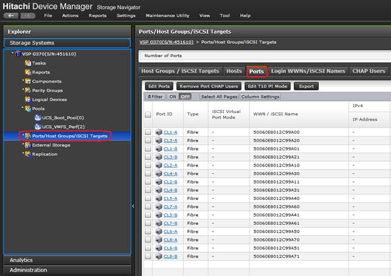Viewport: 391px width, 276px height.
Task: Collapse the Pools tree node
Action: pos(22,108)
